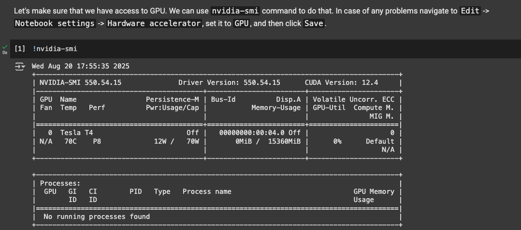Click the Notebook settings code label
521x230 pixels.
(x=55, y=24)
